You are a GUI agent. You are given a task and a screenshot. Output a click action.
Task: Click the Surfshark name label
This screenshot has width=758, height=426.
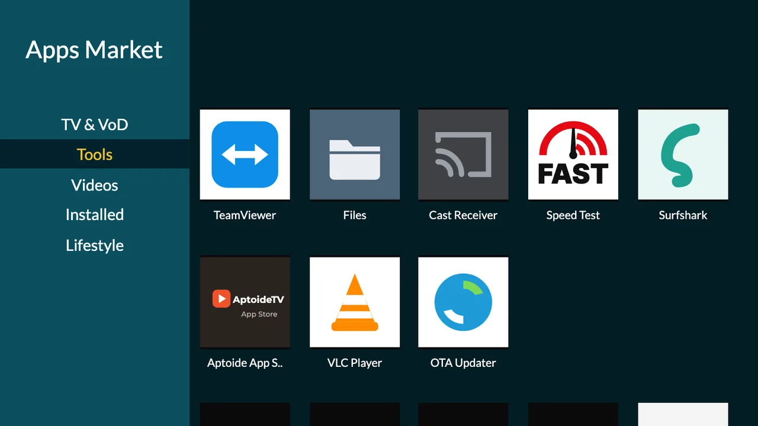pyautogui.click(x=683, y=215)
